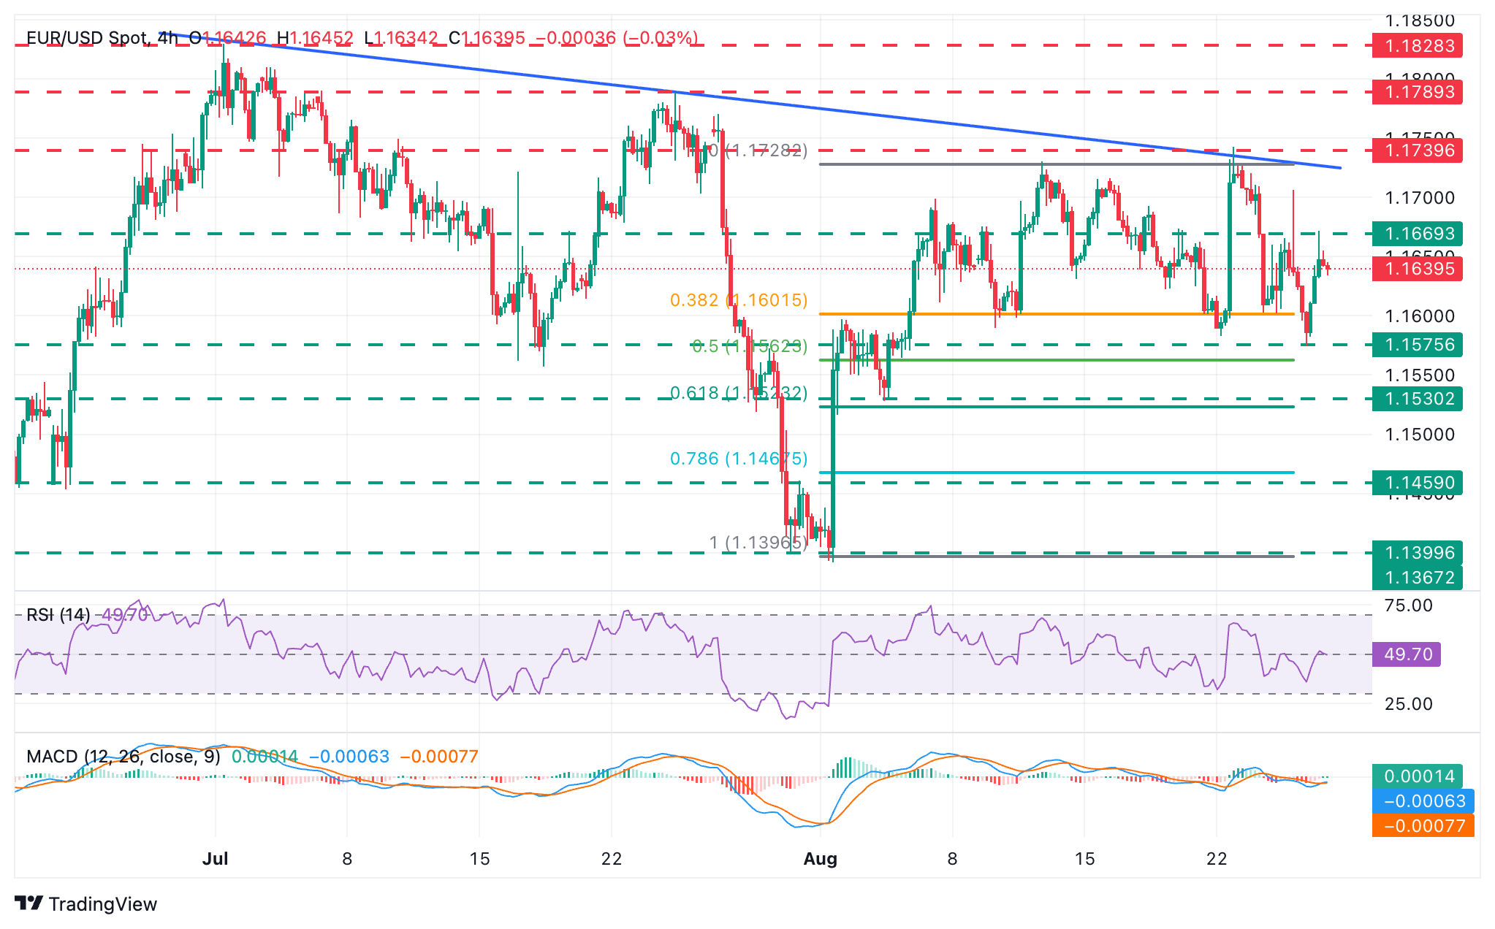
Task: Click the 1.14590 green price label
Action: 1418,483
